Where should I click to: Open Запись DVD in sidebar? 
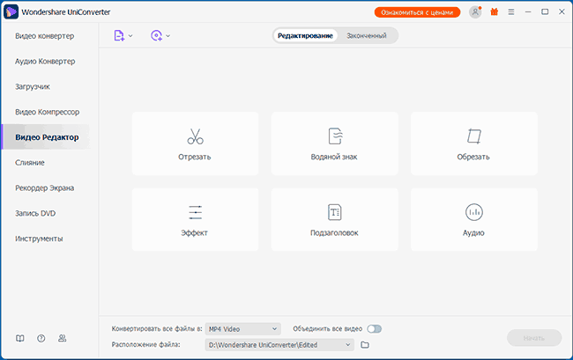[x=35, y=213]
